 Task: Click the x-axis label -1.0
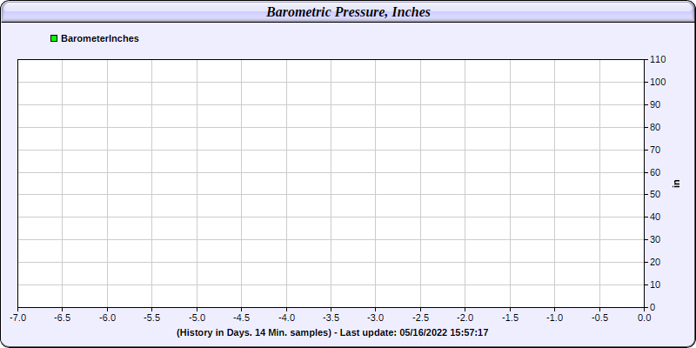(x=555, y=318)
